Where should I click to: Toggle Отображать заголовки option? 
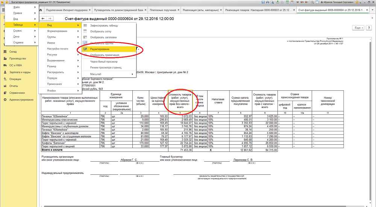click(x=103, y=37)
